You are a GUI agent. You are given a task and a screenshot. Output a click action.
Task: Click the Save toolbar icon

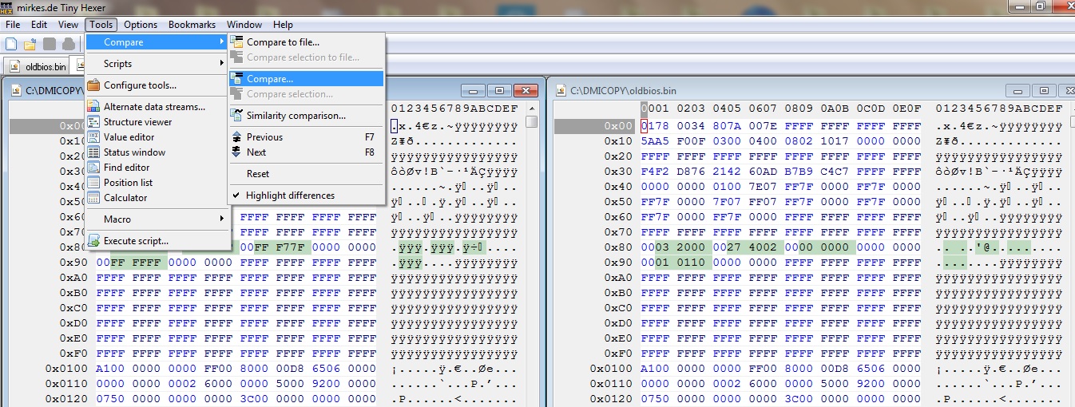(x=50, y=44)
